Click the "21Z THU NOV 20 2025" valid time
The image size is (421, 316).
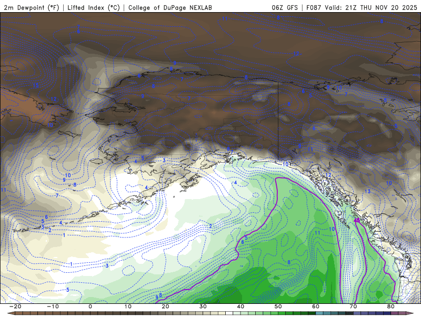click(x=381, y=7)
